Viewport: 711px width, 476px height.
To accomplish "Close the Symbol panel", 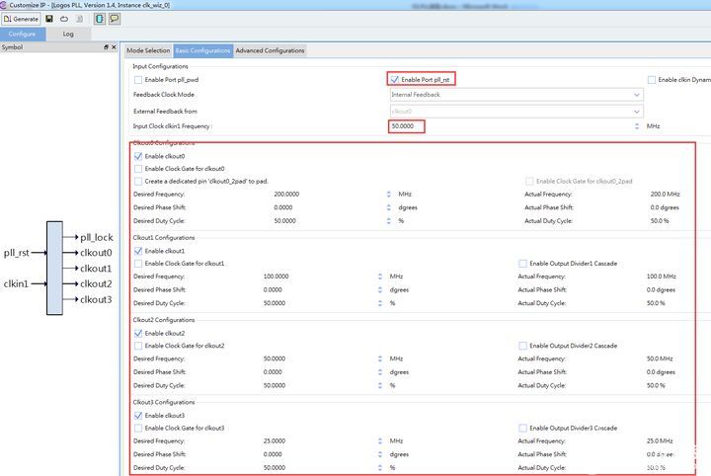I will 115,47.
